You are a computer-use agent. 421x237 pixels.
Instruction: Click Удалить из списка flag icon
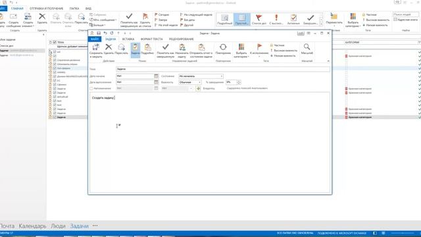[x=145, y=20]
